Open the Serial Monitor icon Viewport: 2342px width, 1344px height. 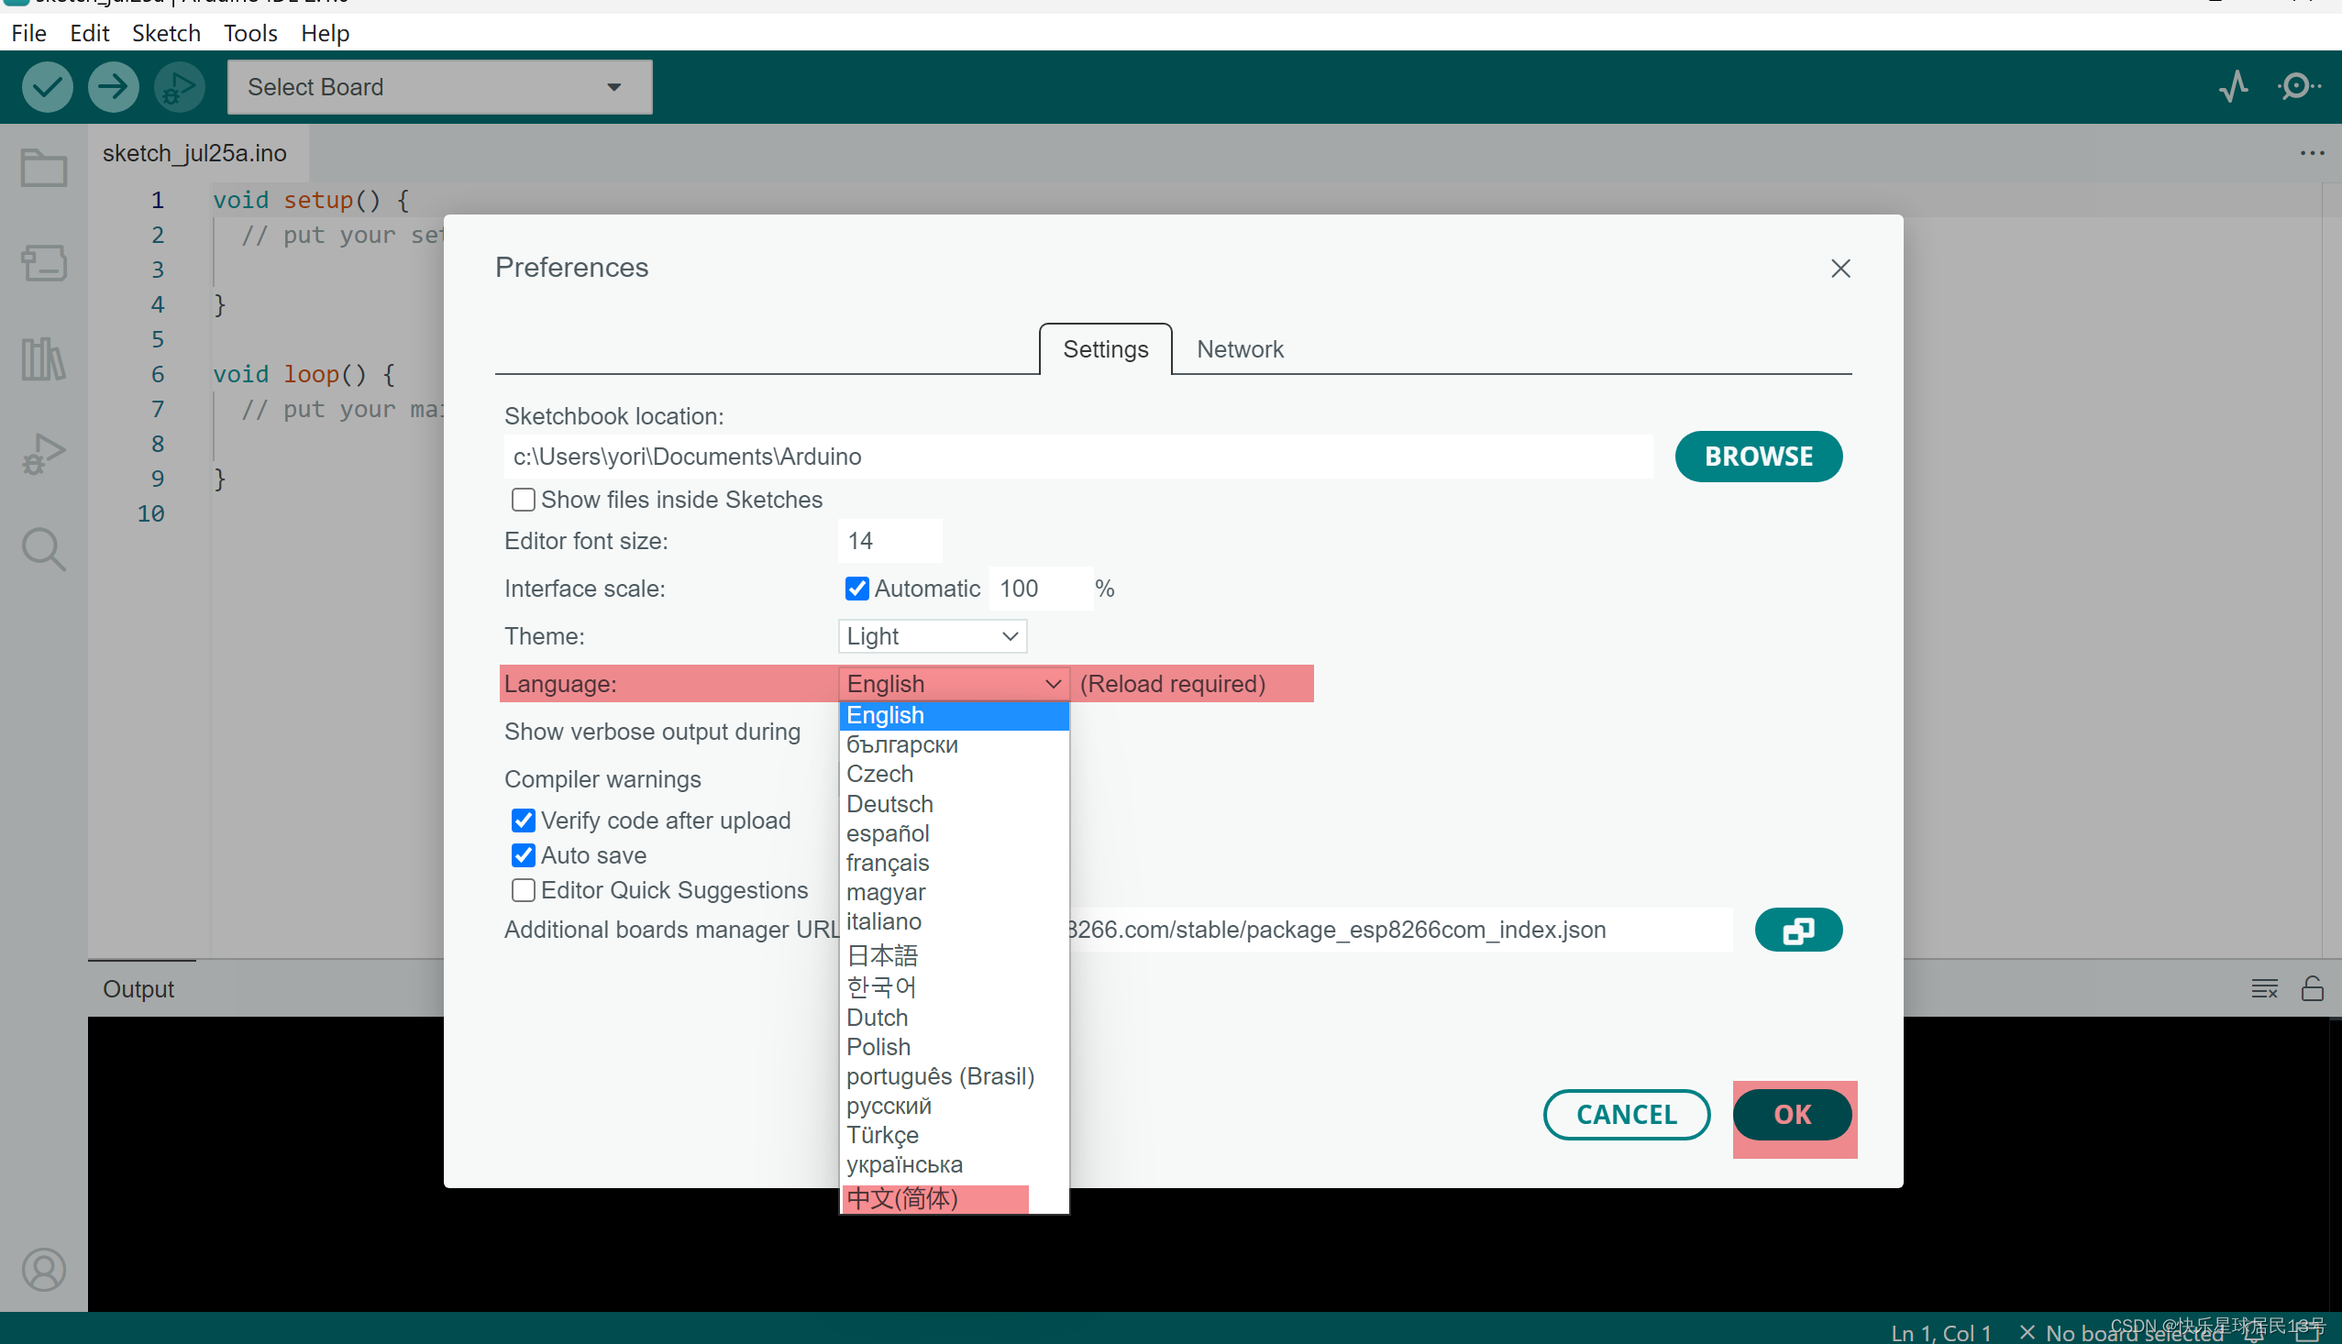2298,87
